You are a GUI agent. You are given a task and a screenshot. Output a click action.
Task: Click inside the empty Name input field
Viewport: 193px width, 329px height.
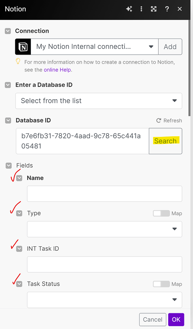(104, 193)
